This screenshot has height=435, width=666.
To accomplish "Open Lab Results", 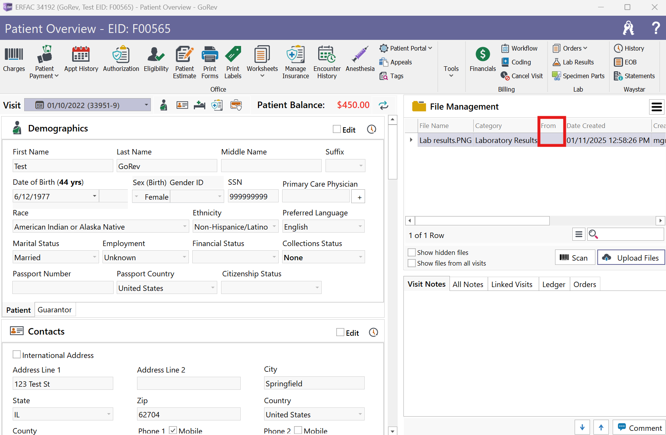I will [573, 62].
